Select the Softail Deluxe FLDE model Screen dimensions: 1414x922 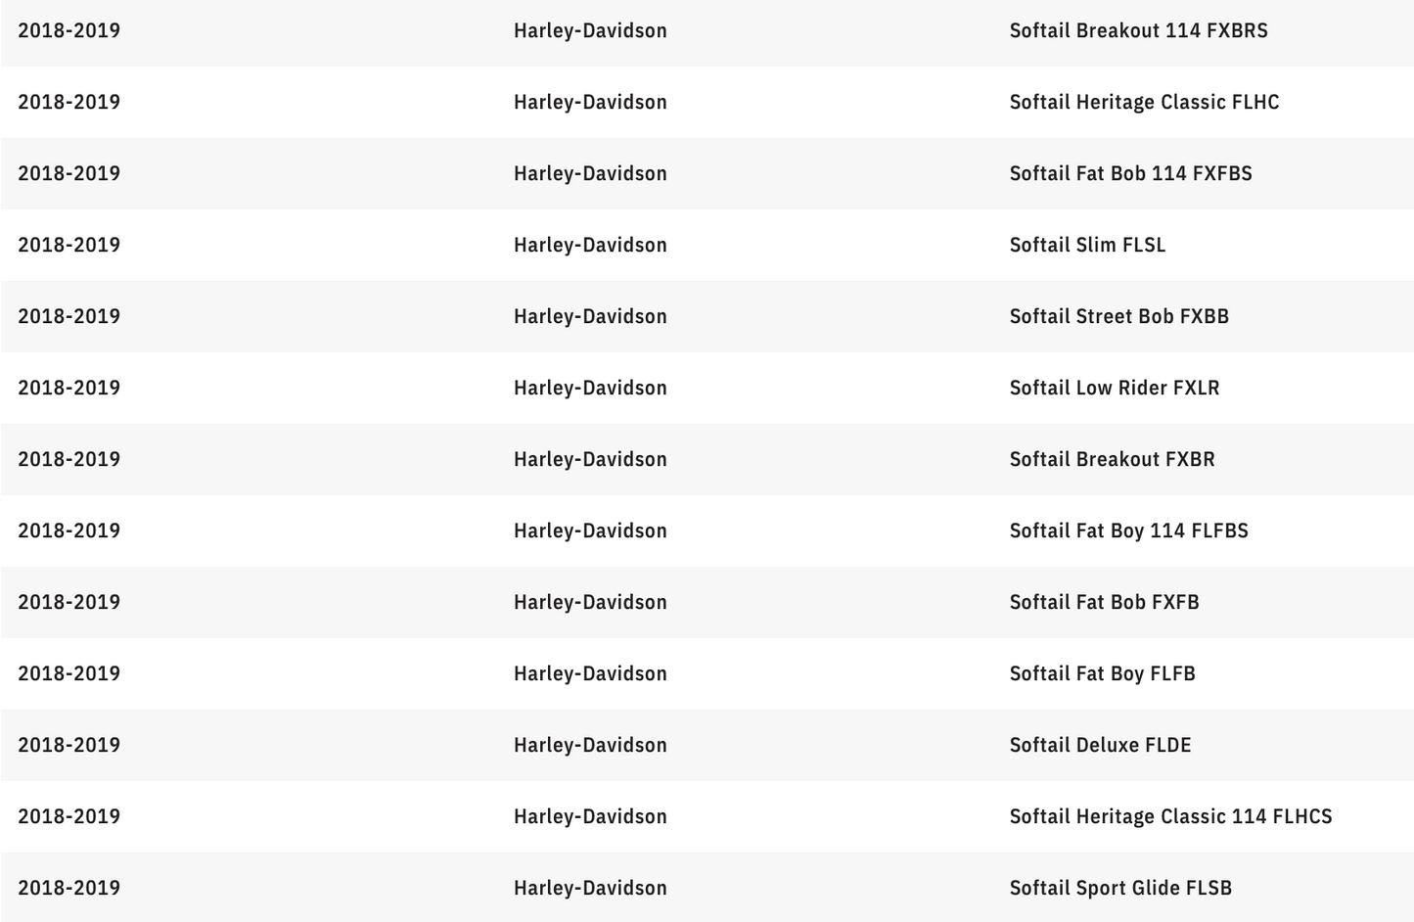tap(1100, 745)
